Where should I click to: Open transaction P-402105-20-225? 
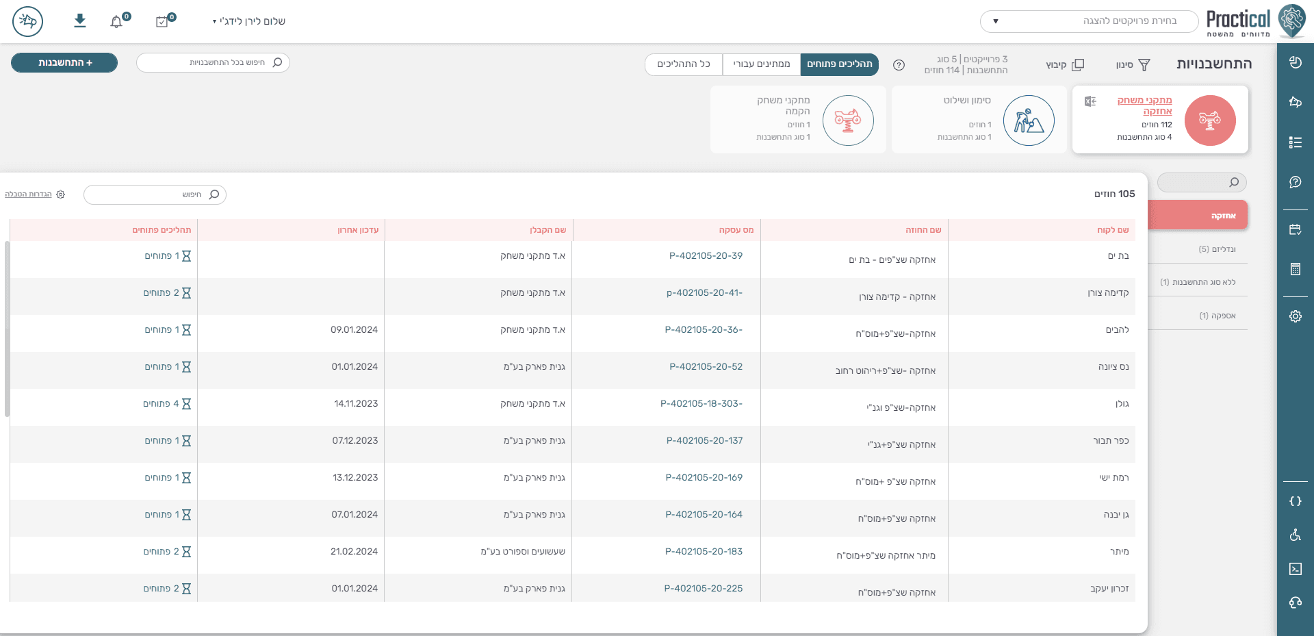(703, 589)
